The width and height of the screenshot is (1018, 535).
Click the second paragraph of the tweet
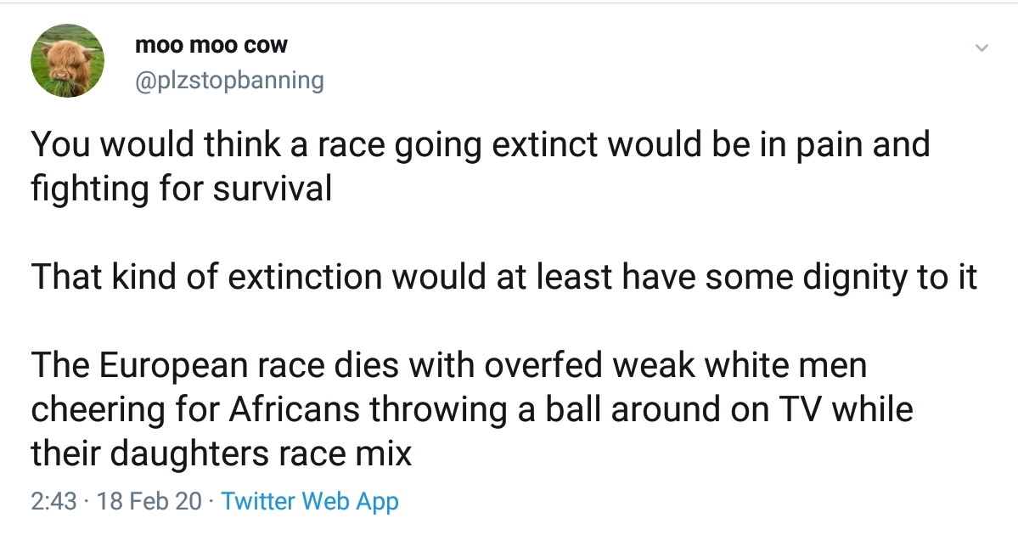(504, 278)
